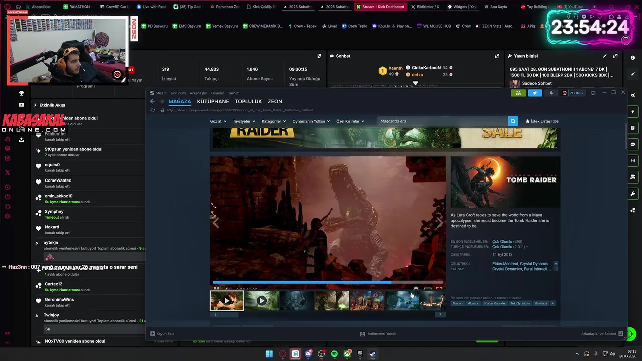Switch to Stream - Kick Dashboard browser tab
Viewport: 642px width, 361px height.
click(380, 7)
